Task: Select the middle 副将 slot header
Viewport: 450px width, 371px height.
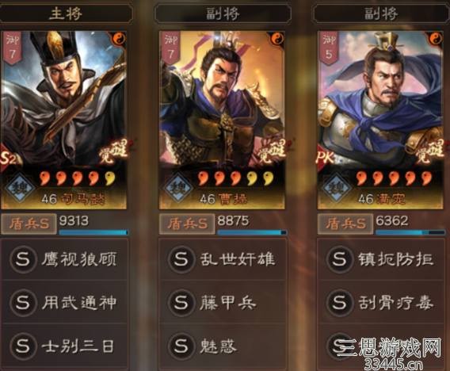Action: point(223,13)
